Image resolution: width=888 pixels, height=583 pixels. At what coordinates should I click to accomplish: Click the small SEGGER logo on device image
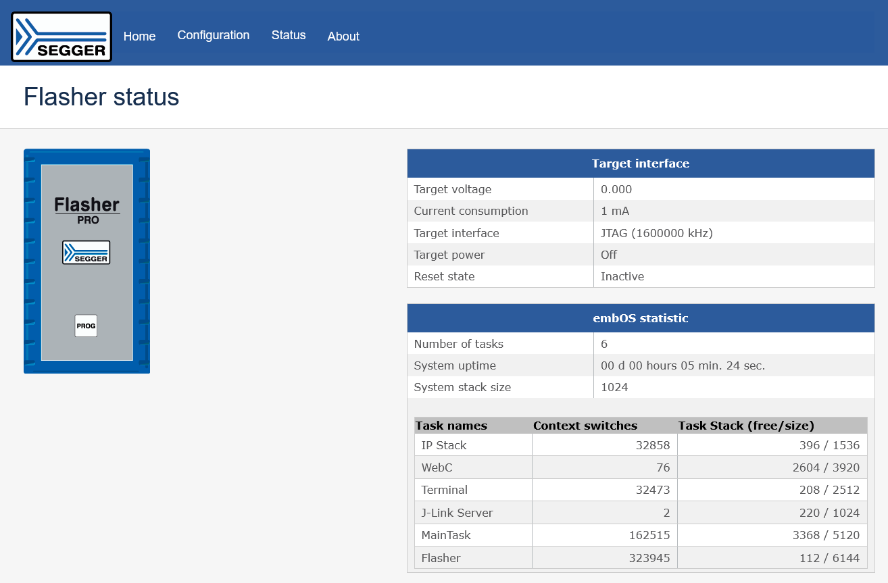click(x=87, y=252)
